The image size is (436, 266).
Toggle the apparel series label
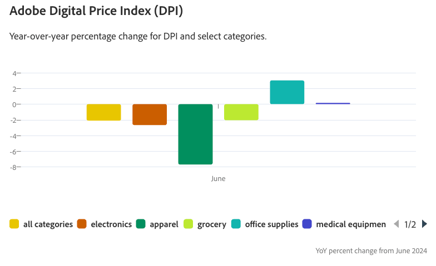click(x=164, y=224)
